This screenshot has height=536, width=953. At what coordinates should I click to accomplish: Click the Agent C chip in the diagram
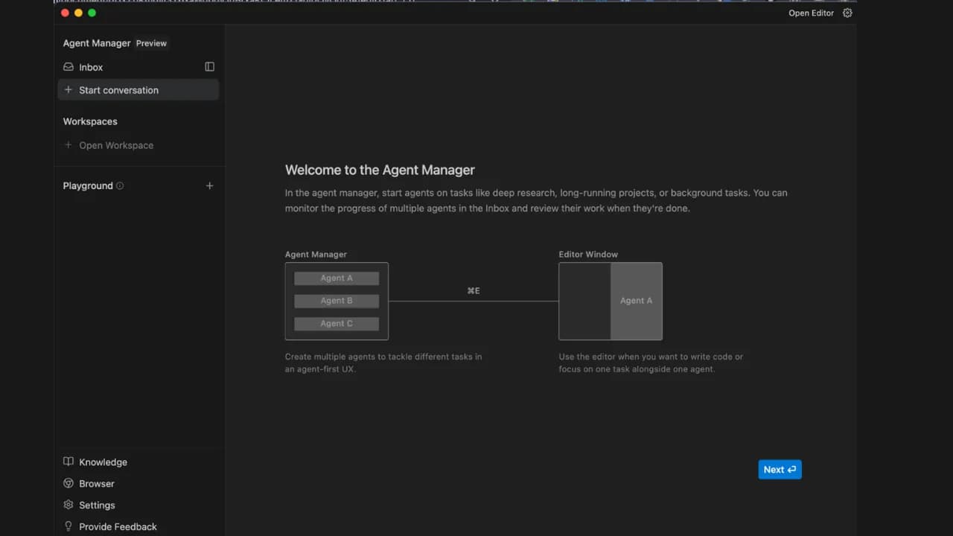point(336,323)
